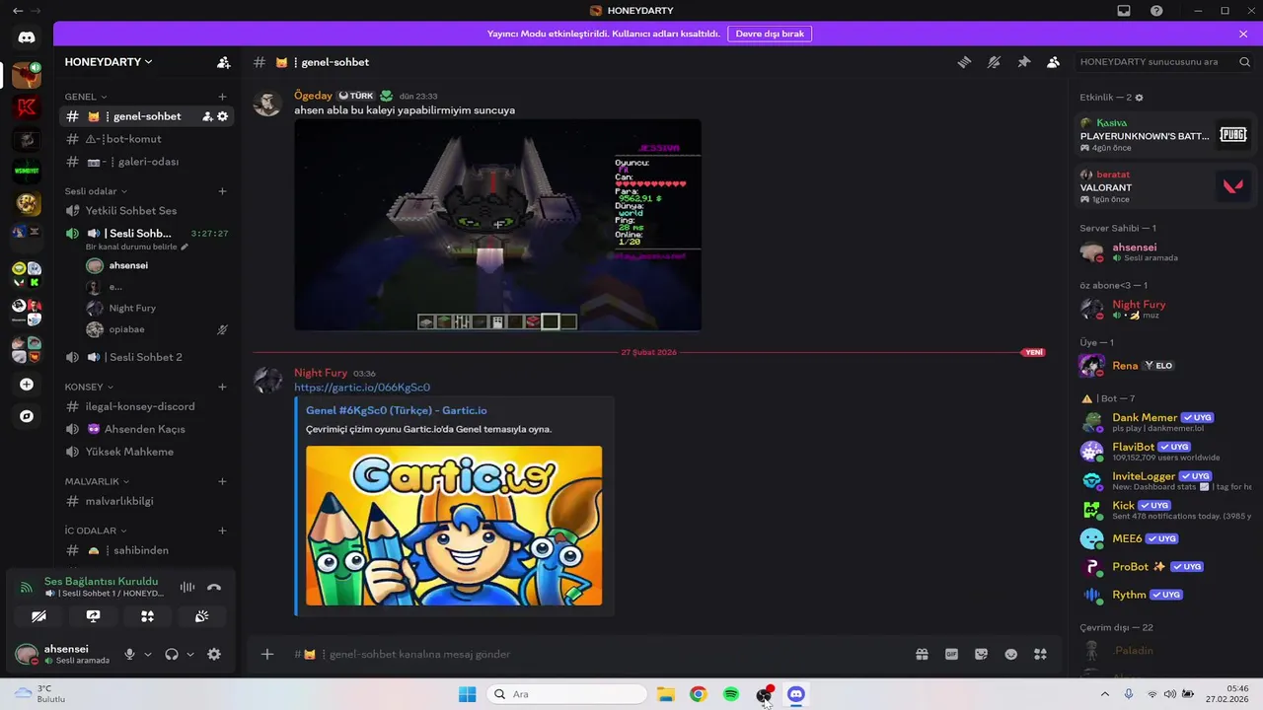Open soundboard icon in voice panel
This screenshot has height=710, width=1263.
[x=201, y=616]
